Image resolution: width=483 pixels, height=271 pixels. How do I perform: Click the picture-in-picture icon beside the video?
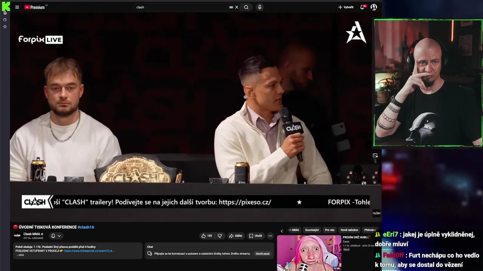coord(375,155)
